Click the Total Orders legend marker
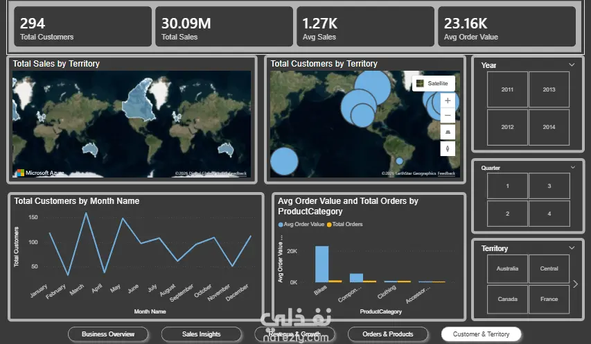 point(329,225)
